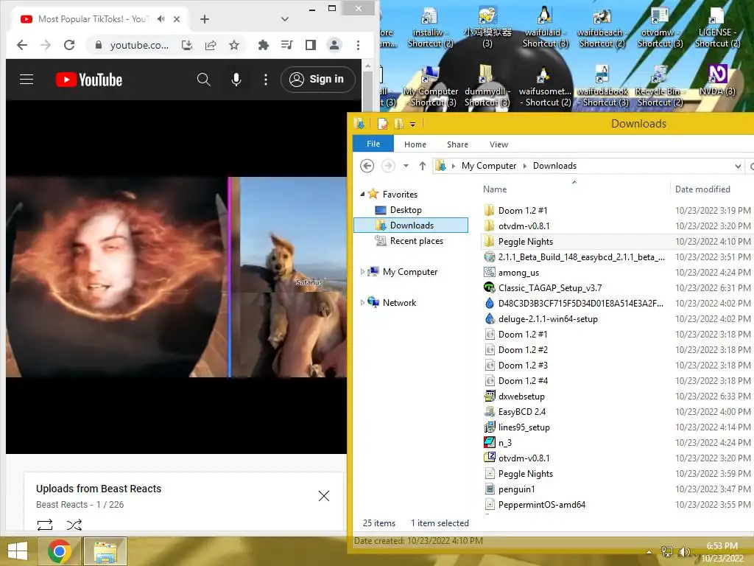
Task: Click My Computer in address breadcrumb
Action: tap(489, 166)
